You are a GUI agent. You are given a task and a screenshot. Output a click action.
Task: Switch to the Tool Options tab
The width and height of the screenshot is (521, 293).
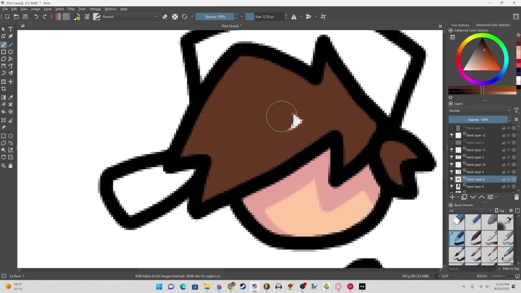tap(460, 25)
